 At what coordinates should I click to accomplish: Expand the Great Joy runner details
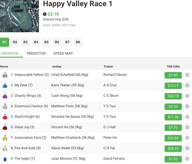coord(187,127)
